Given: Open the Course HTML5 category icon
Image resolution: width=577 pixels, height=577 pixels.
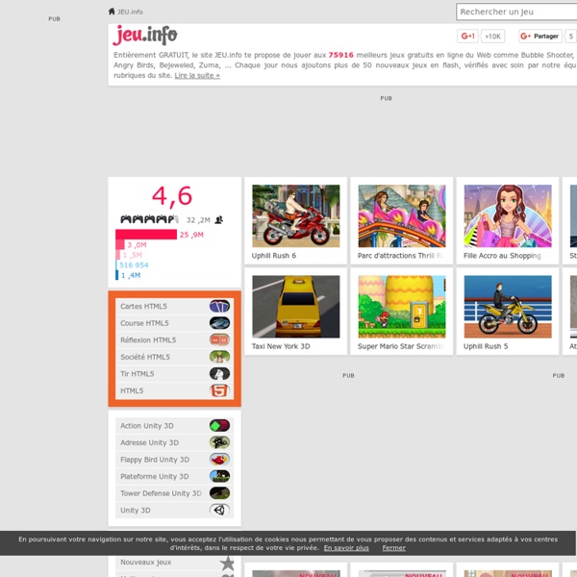Looking at the screenshot, I should (219, 323).
